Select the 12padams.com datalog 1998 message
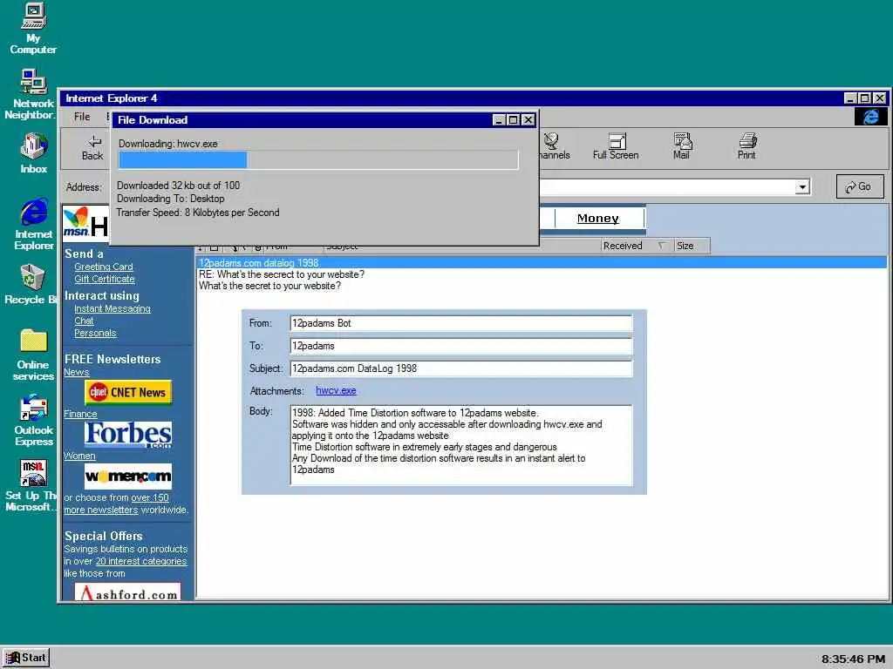Screen dimensions: 893x669 point(541,263)
